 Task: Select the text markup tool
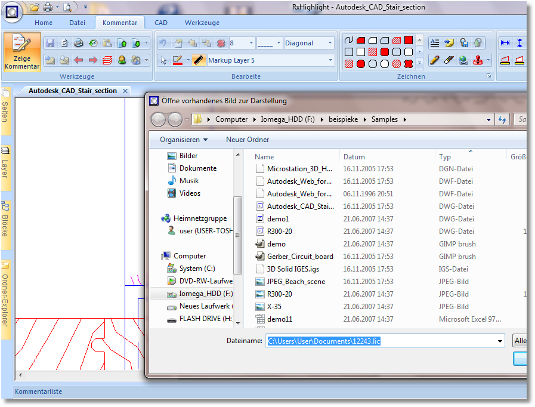434,43
